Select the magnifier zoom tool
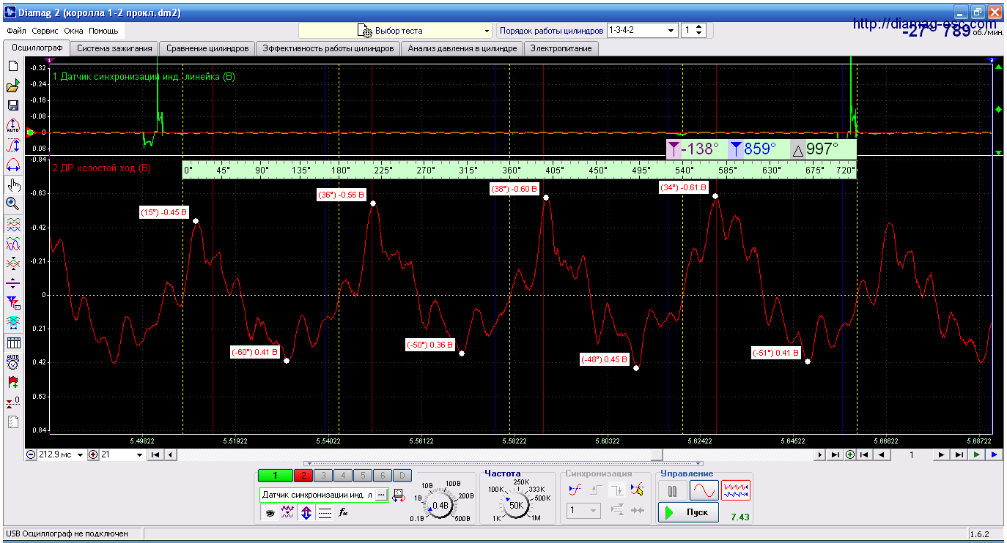The width and height of the screenshot is (1007, 543). click(x=12, y=203)
